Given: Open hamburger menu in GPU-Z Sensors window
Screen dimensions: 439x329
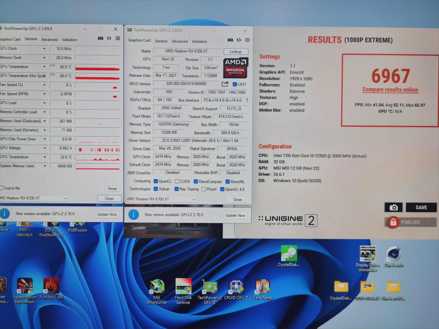Looking at the screenshot, I should pyautogui.click(x=118, y=38).
